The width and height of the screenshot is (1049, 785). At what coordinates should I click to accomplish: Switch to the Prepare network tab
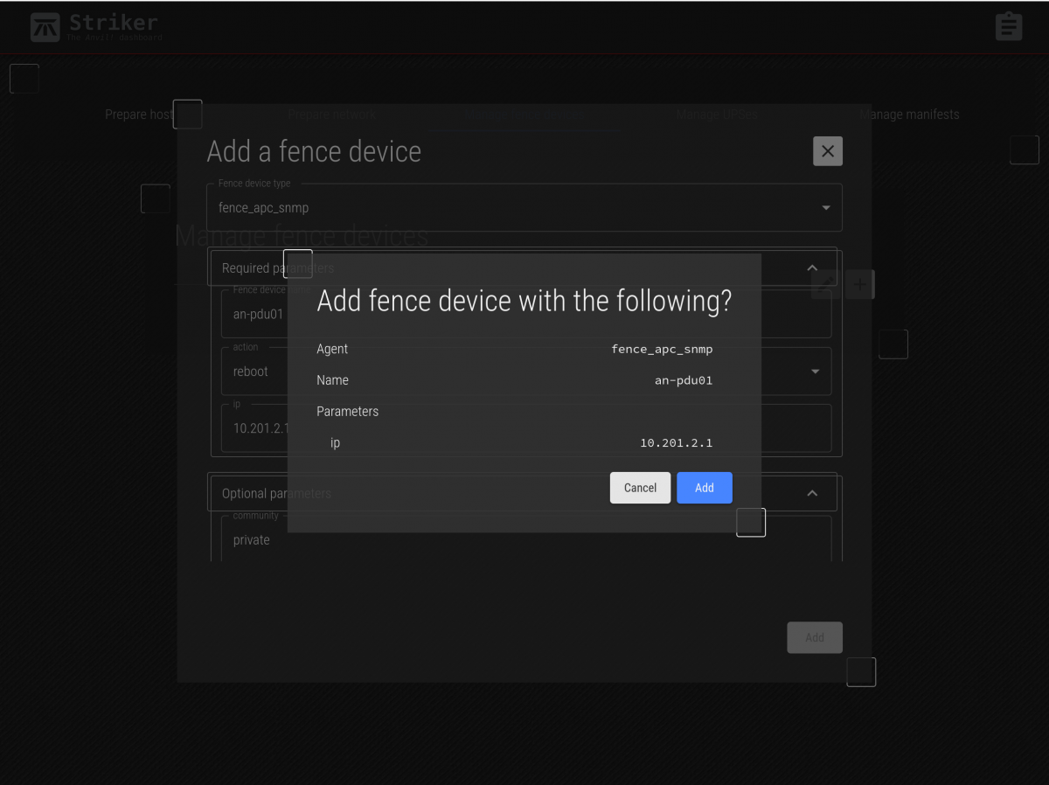331,115
